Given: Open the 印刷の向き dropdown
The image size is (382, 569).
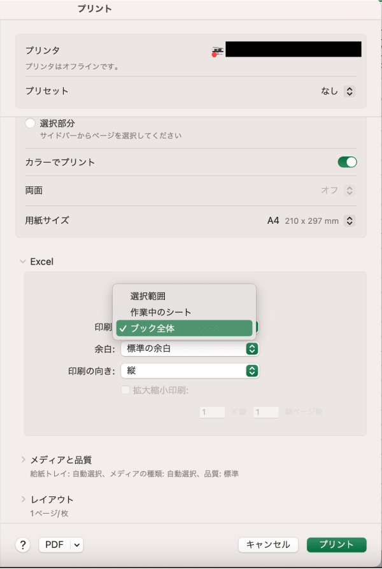Looking at the screenshot, I should [251, 371].
